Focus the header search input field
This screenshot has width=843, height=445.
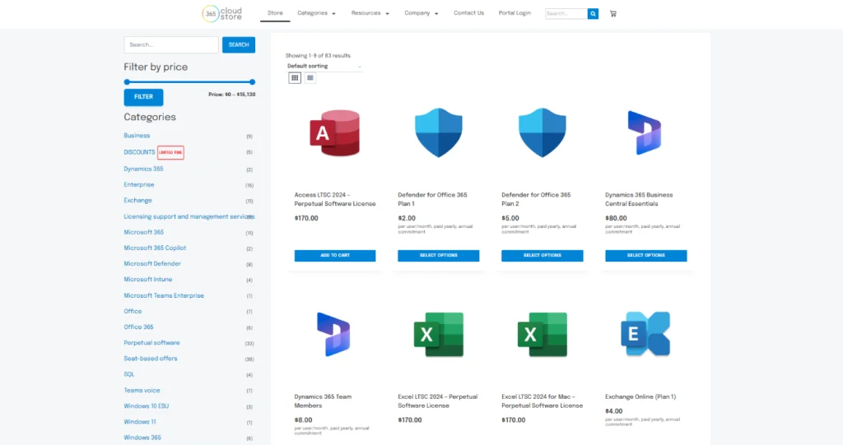pos(566,13)
